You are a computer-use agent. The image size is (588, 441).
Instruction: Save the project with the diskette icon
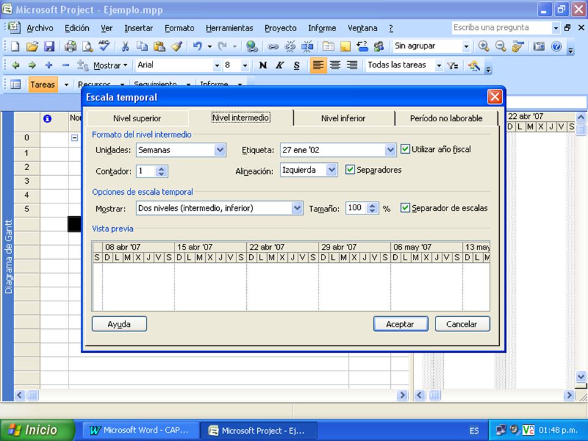click(49, 47)
